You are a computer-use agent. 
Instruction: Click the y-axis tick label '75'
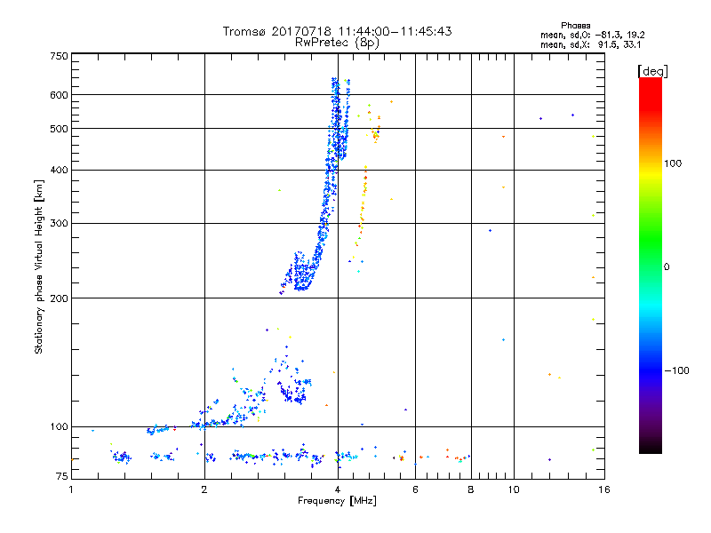(x=62, y=476)
